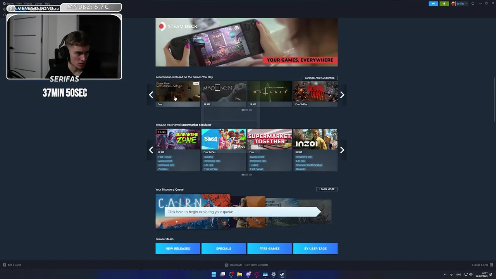
Task: Switch to Big Picture mode icon
Action: click(473, 3)
